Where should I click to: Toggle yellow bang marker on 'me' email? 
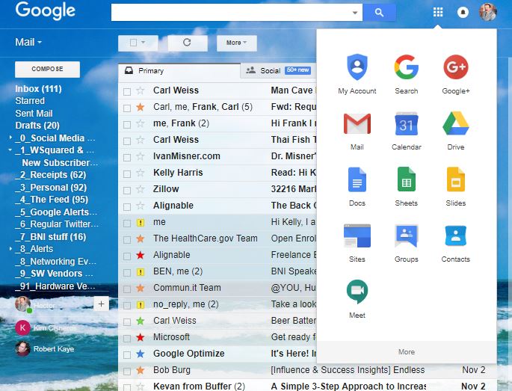coord(140,223)
